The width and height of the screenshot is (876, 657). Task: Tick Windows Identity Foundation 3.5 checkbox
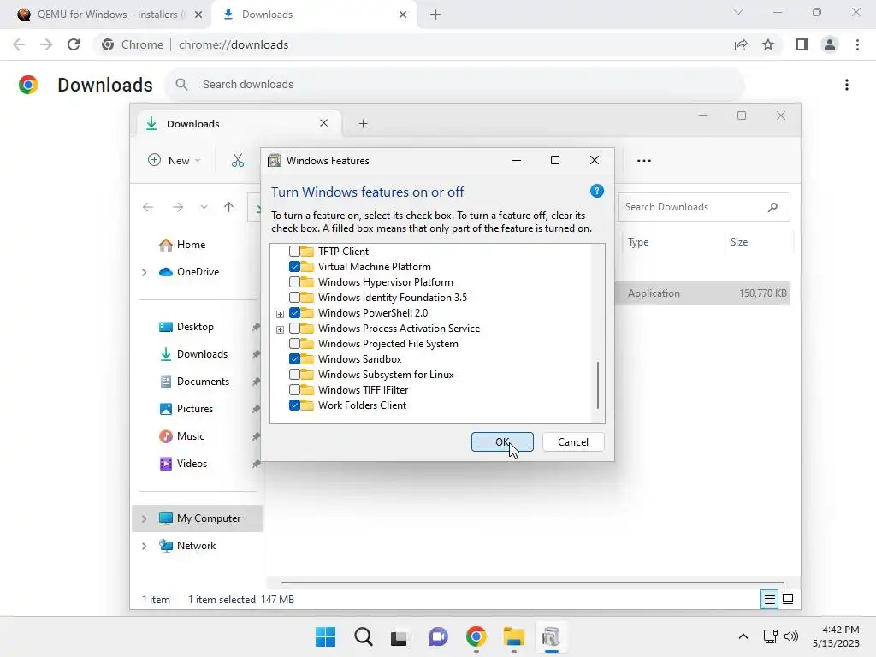click(294, 297)
